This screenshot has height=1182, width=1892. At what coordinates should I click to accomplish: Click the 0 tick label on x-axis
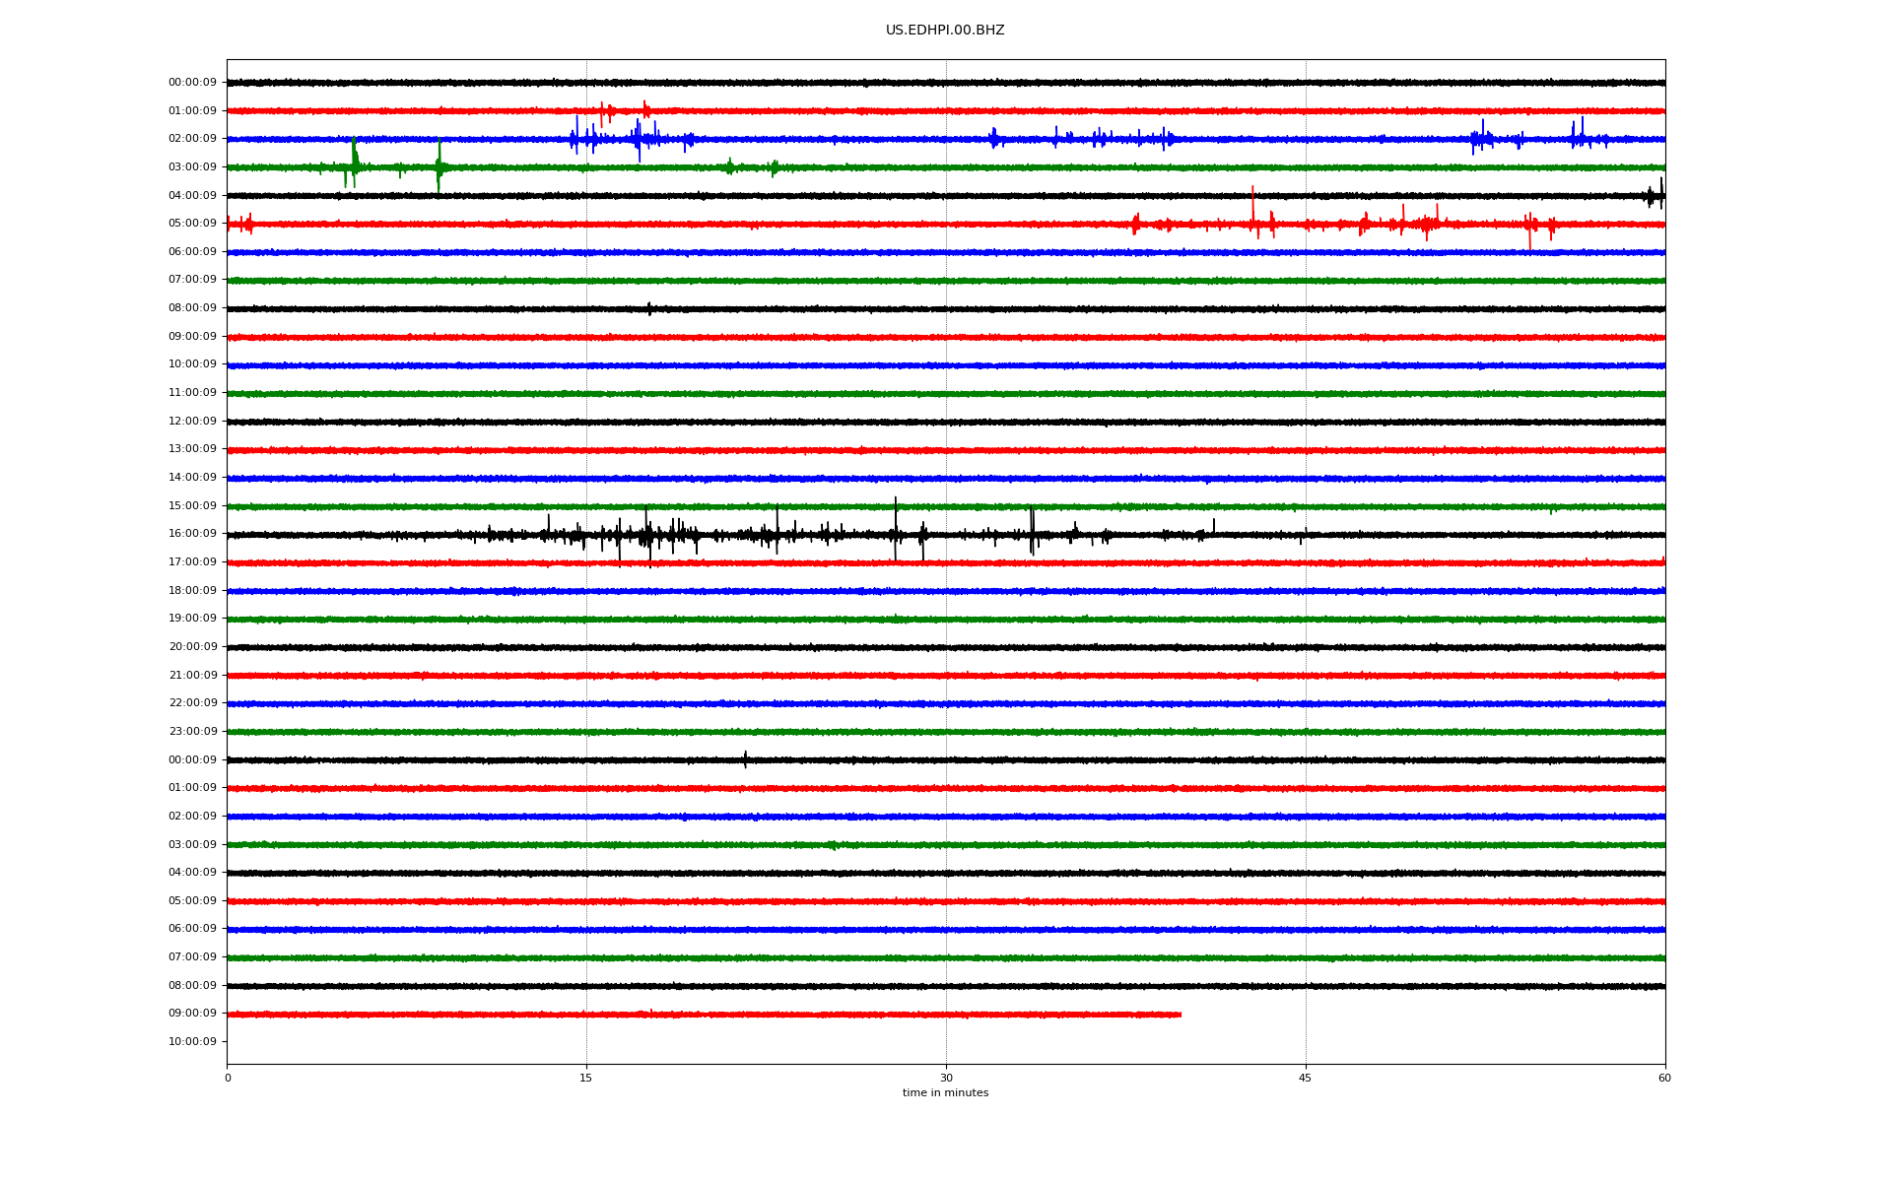[x=228, y=1078]
